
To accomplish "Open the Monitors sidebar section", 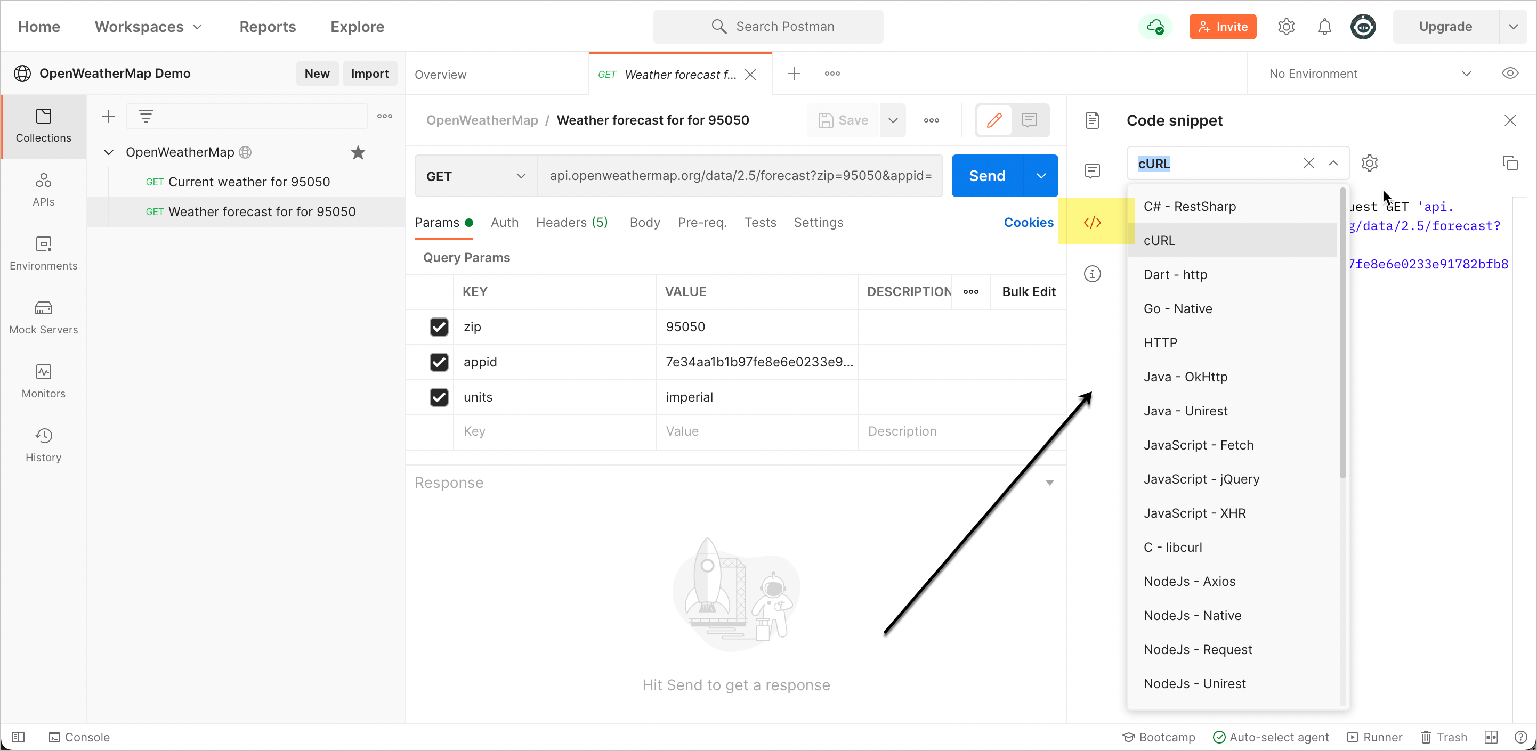I will point(44,381).
